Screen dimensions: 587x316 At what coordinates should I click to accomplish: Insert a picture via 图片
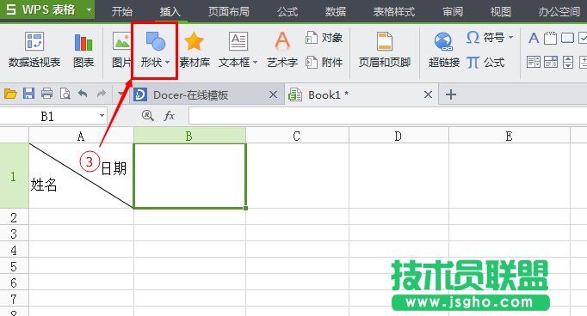(x=121, y=50)
